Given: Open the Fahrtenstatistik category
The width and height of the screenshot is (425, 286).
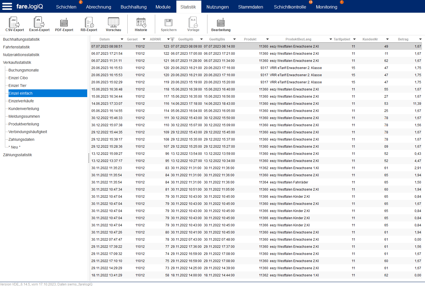Looking at the screenshot, I should point(16,47).
